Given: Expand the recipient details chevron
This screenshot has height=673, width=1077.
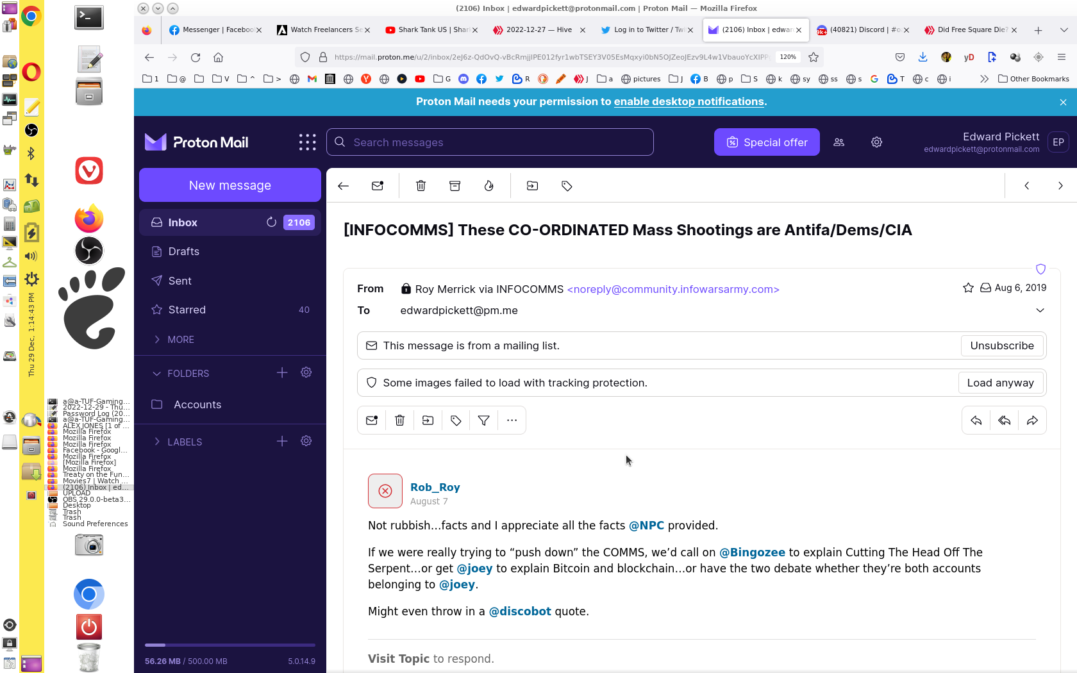Looking at the screenshot, I should (x=1040, y=310).
